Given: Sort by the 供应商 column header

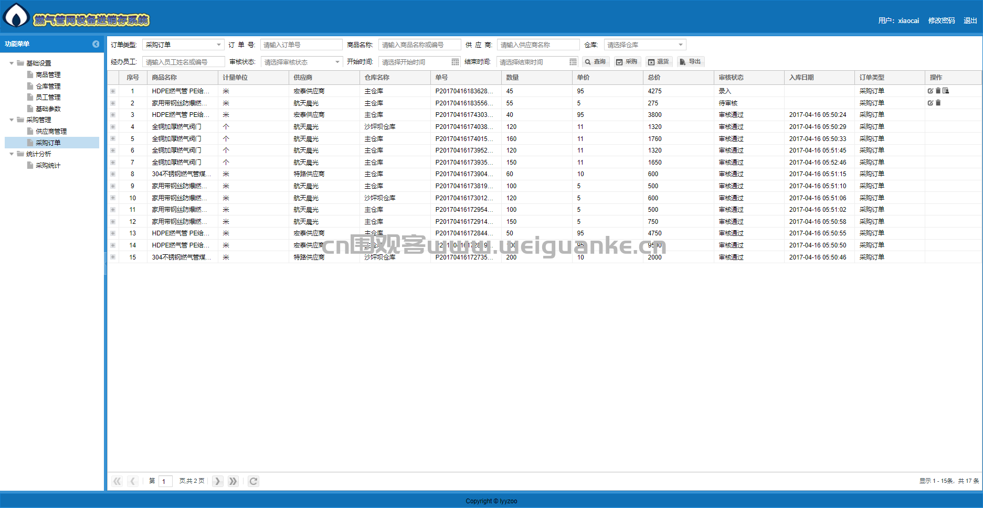Looking at the screenshot, I should [x=324, y=78].
